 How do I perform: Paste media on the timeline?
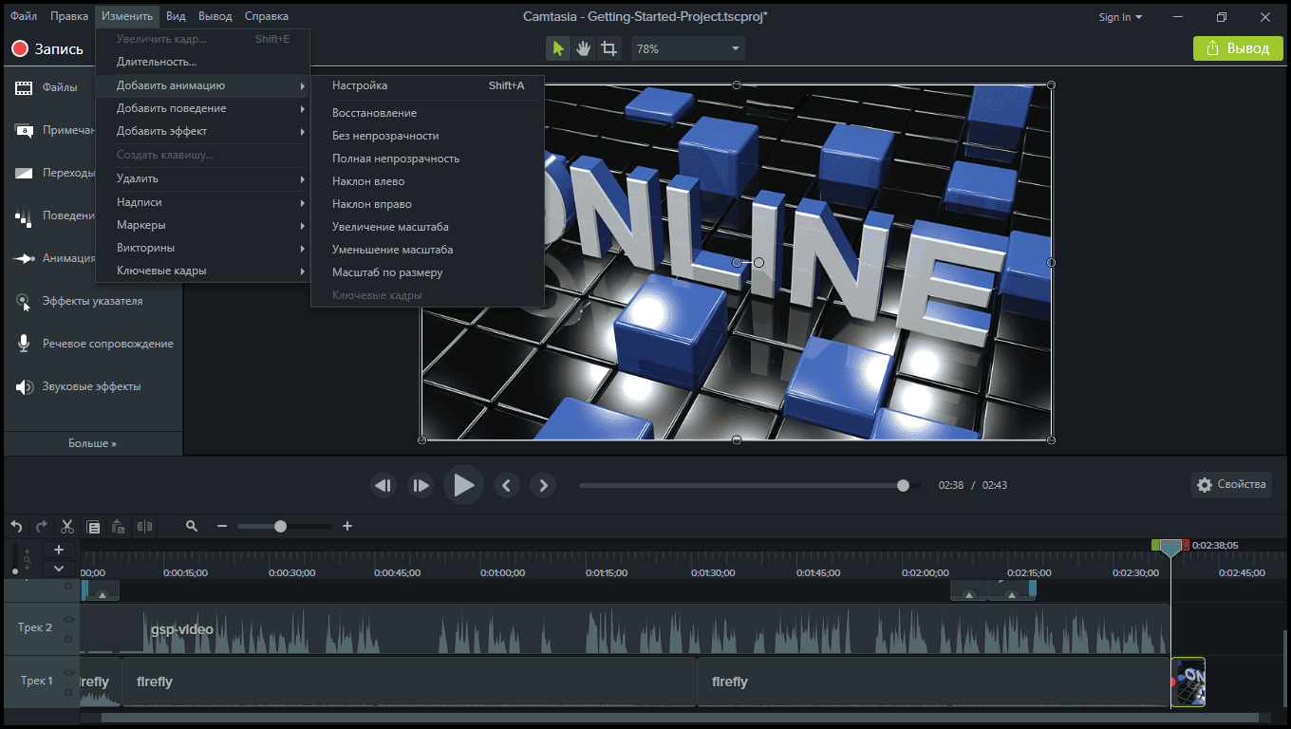(119, 526)
